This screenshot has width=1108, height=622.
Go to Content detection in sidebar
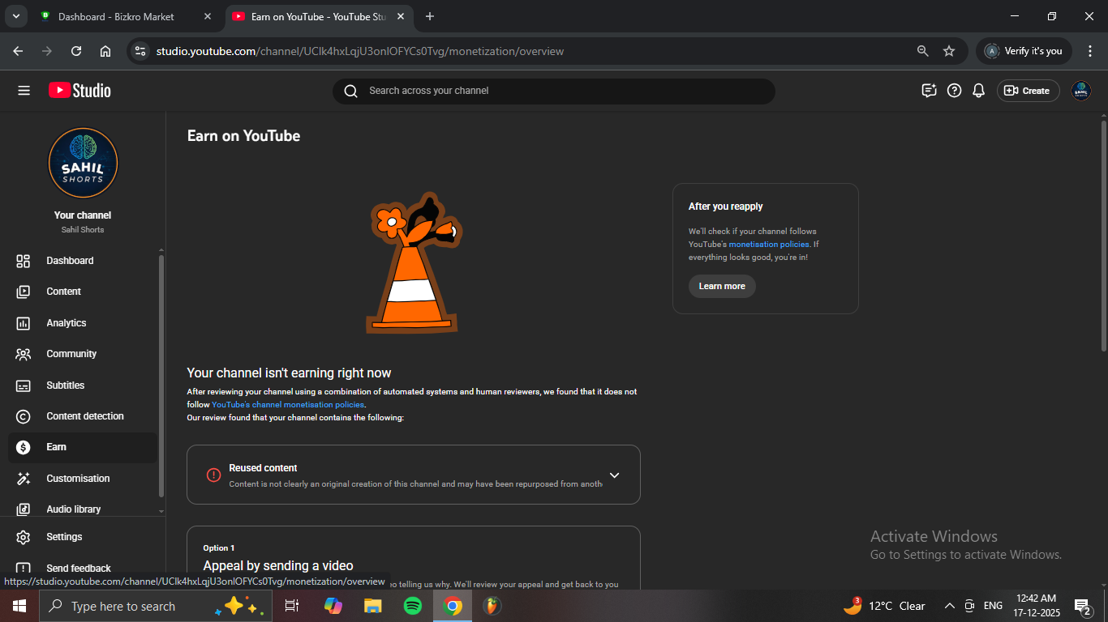click(85, 416)
